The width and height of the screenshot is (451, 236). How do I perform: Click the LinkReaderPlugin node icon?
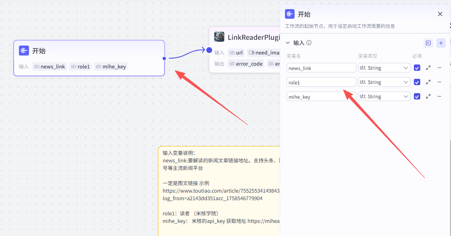[219, 37]
